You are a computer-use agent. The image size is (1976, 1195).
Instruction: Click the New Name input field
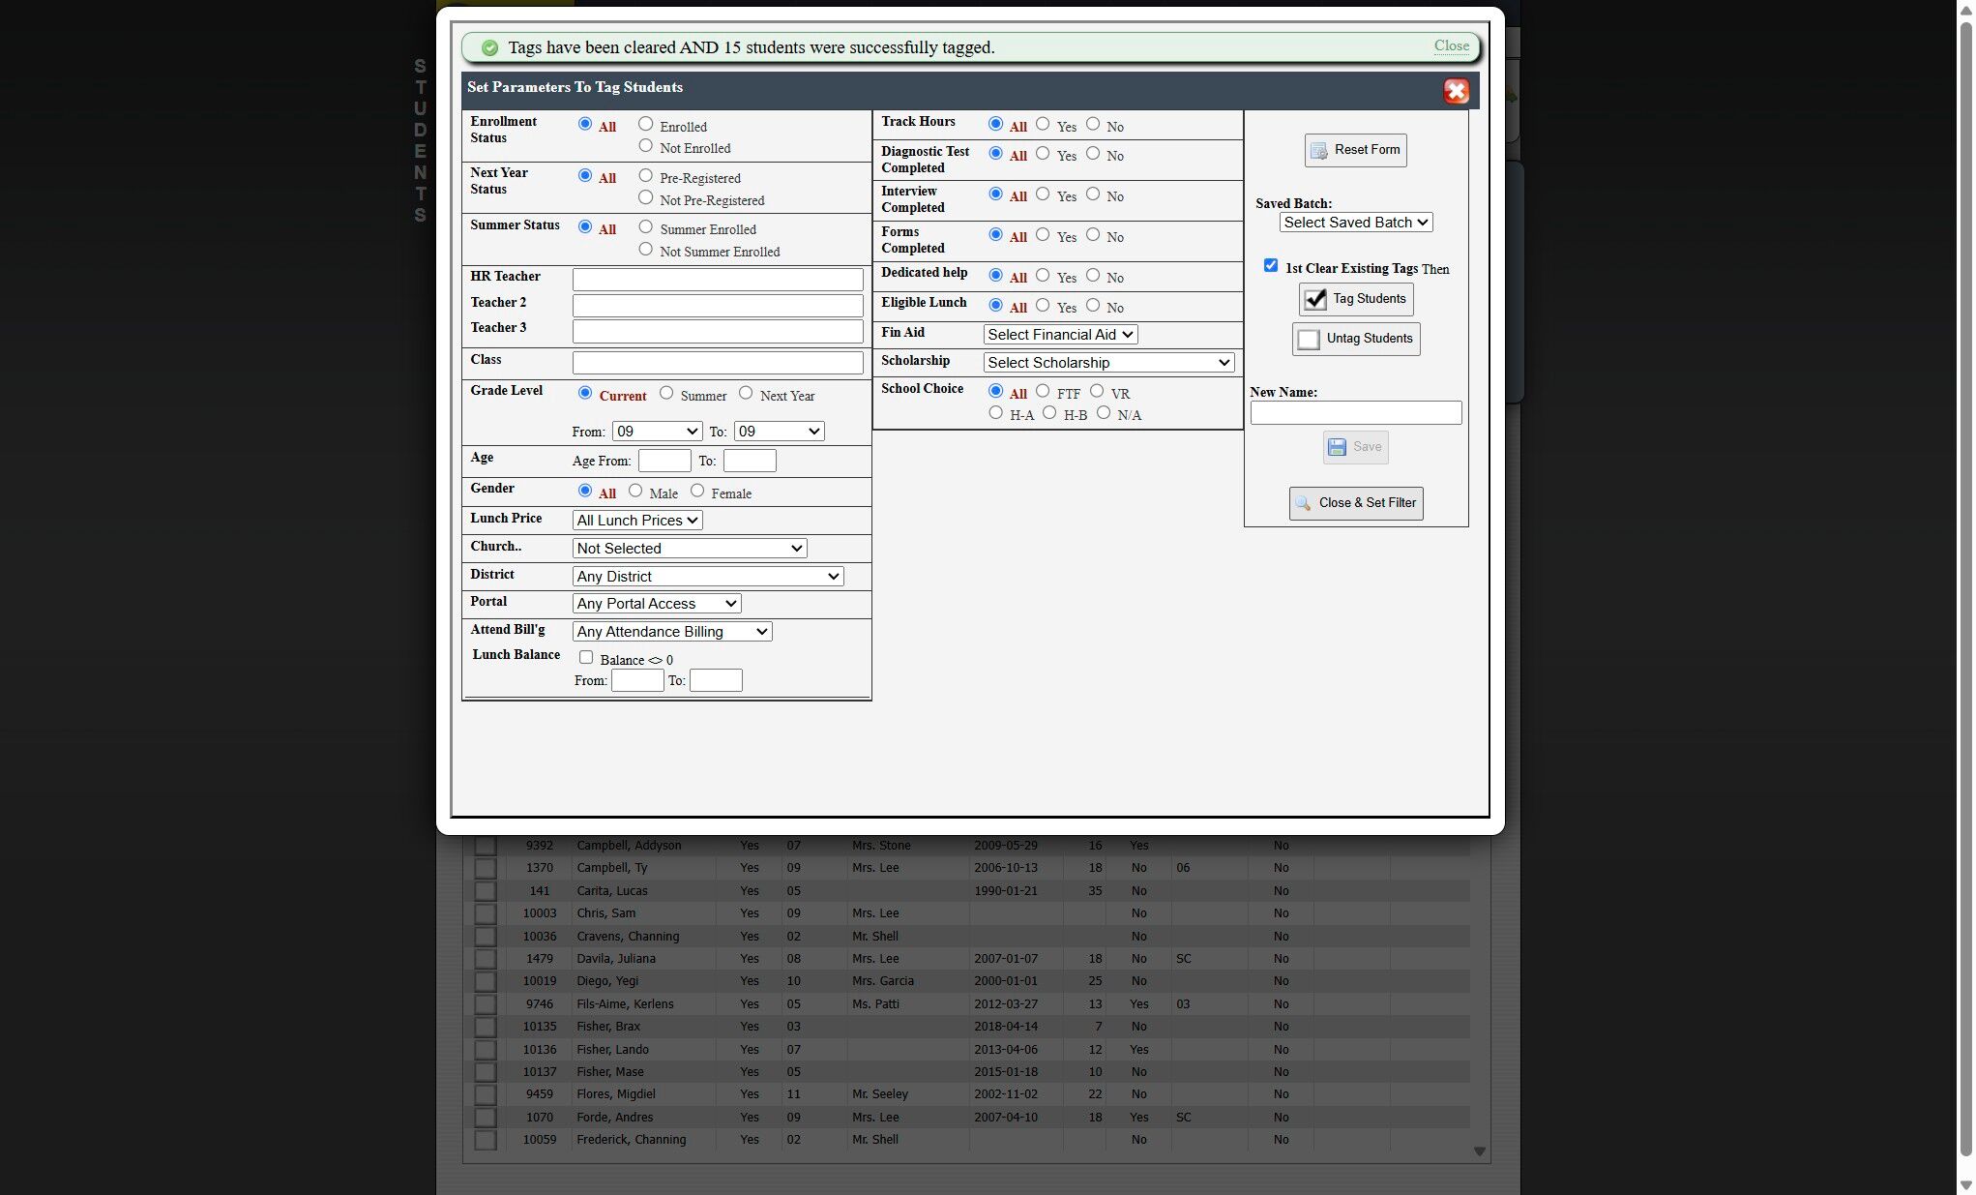pyautogui.click(x=1355, y=413)
